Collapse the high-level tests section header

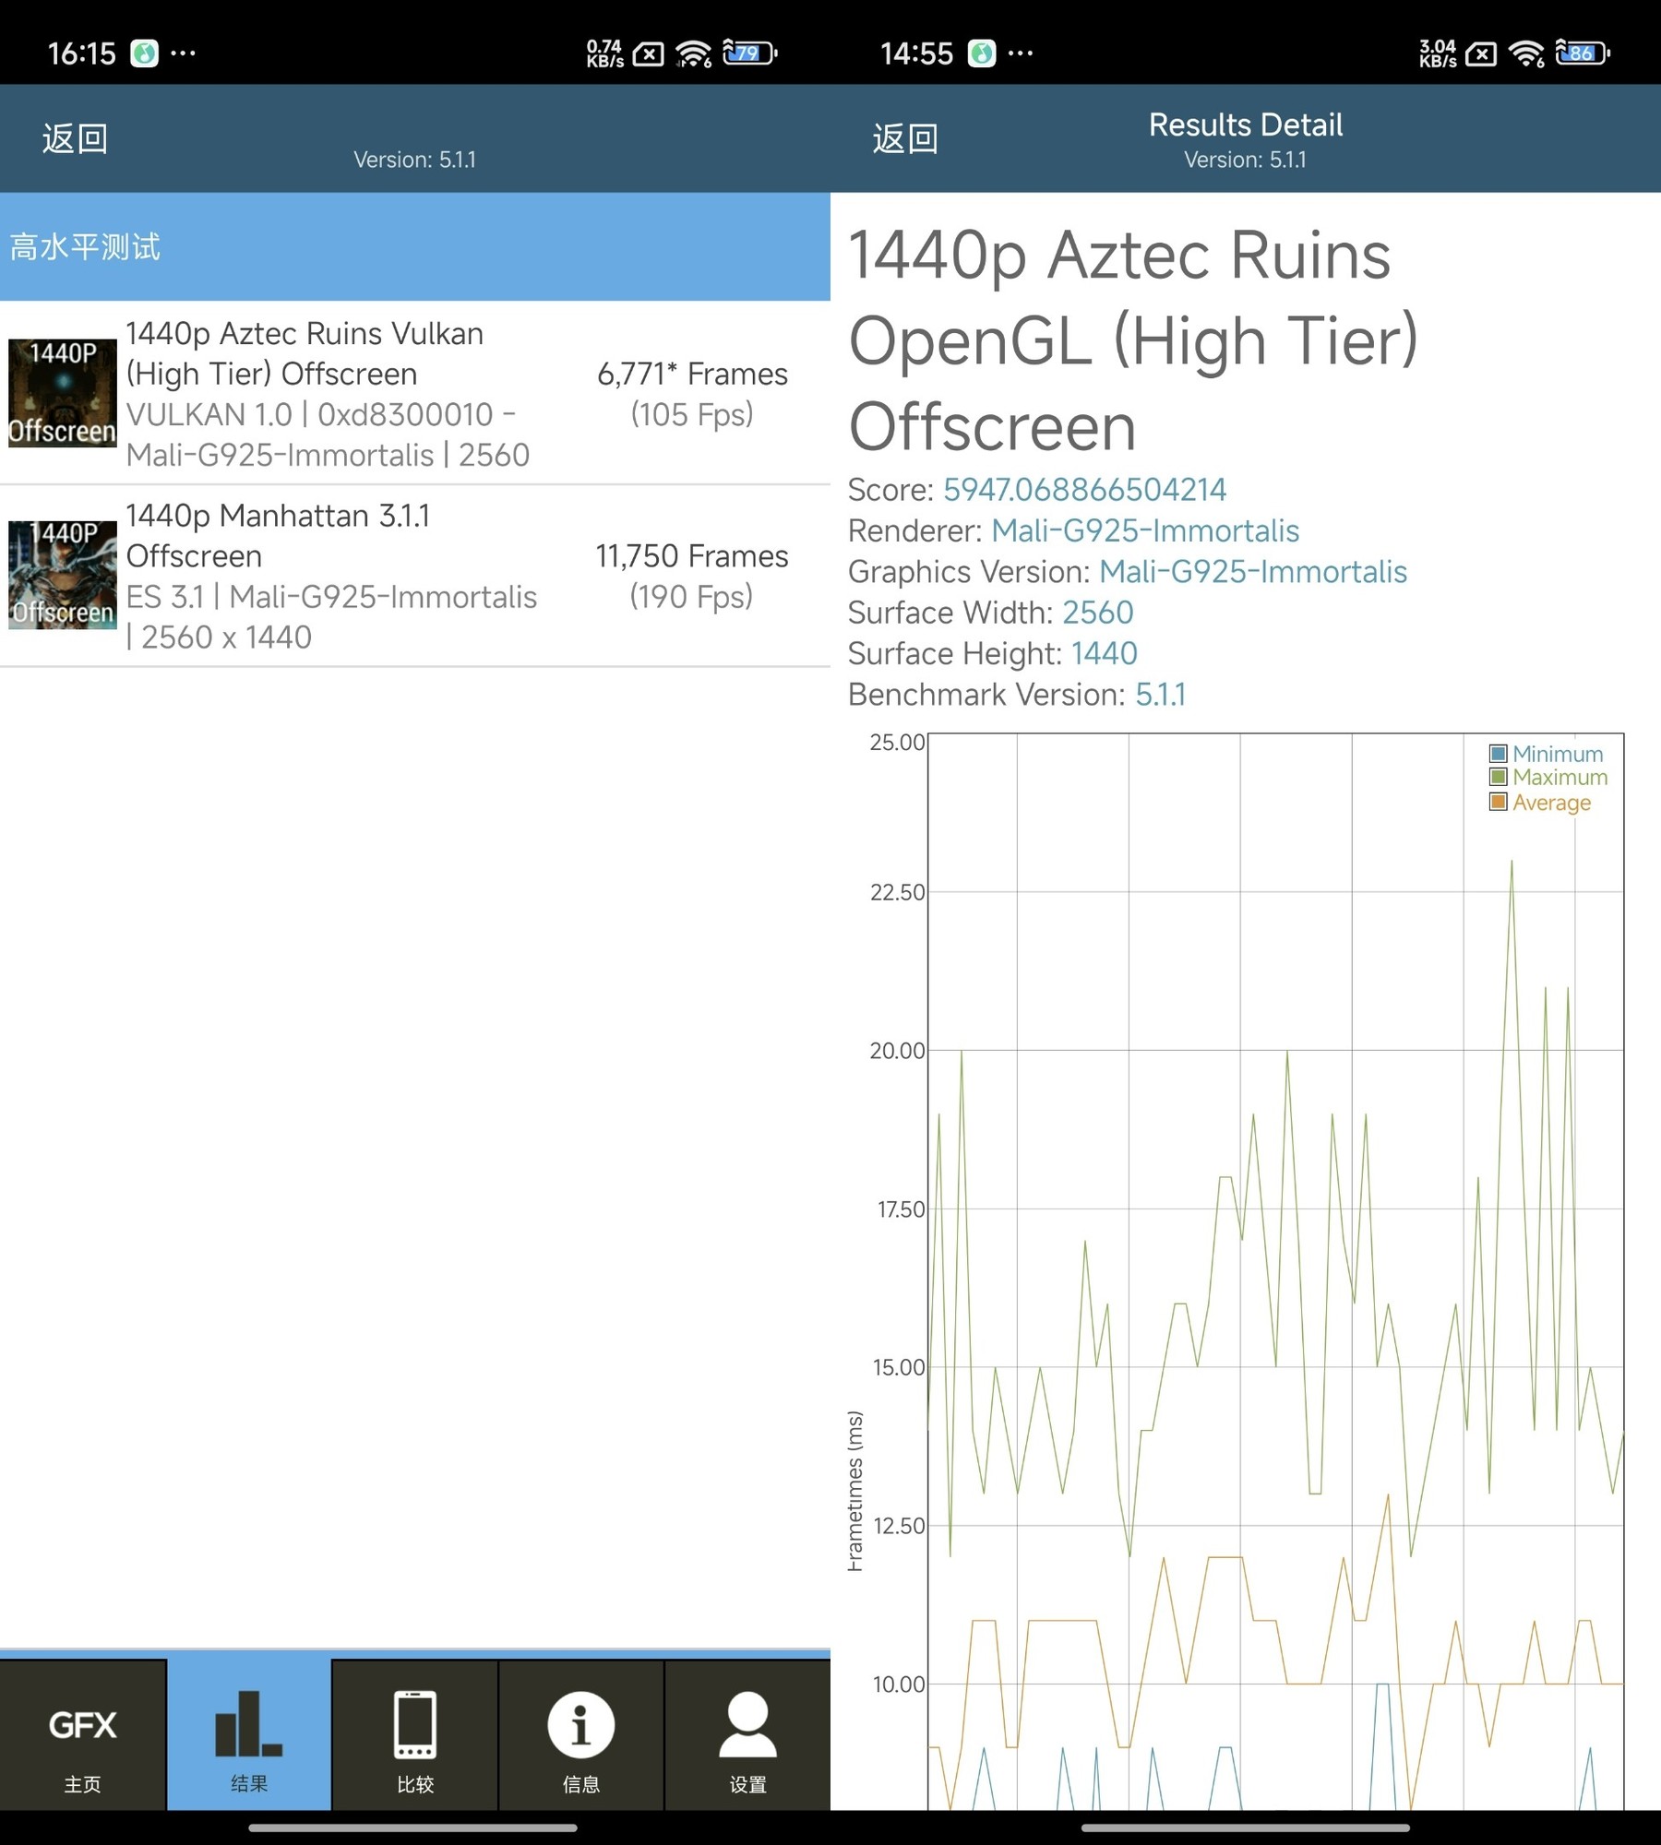point(415,246)
